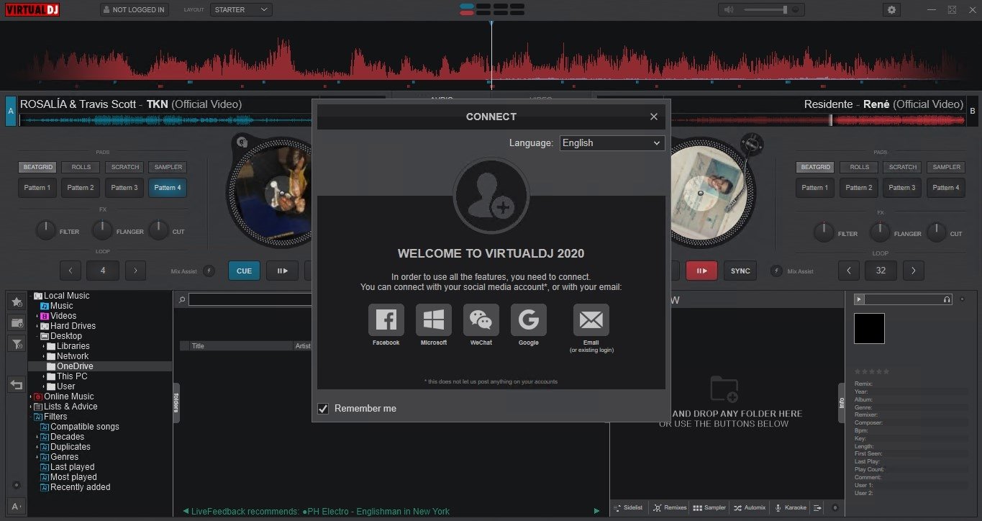Viewport: 982px width, 521px height.
Task: Collapse the Desktop tree node
Action: click(x=37, y=336)
